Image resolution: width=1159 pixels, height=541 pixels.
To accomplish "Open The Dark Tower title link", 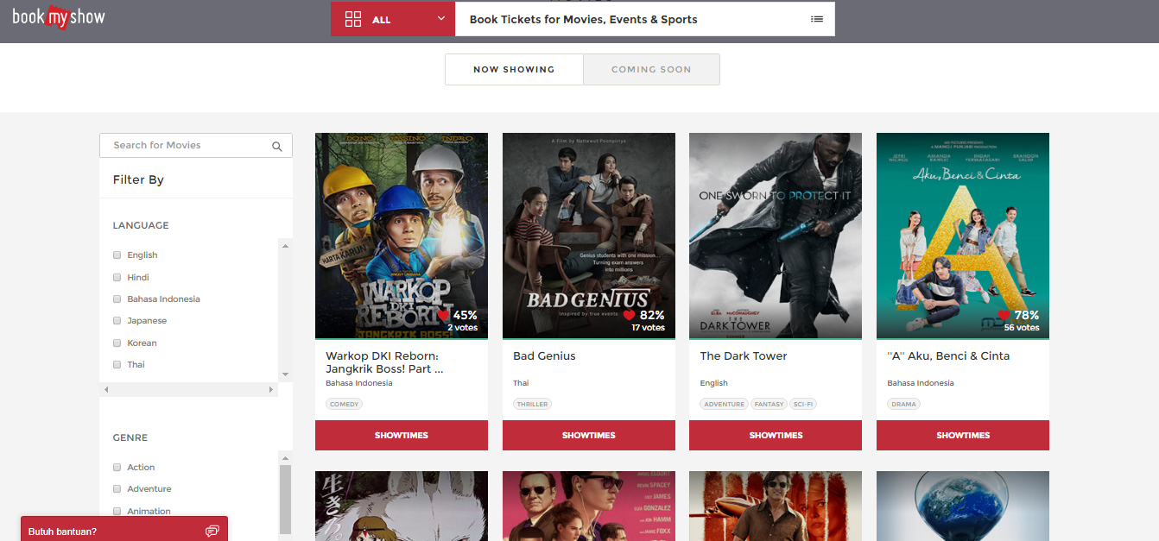I will pyautogui.click(x=744, y=355).
